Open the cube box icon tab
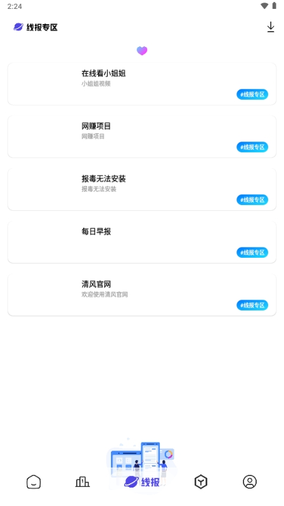The image size is (284, 506). (201, 482)
